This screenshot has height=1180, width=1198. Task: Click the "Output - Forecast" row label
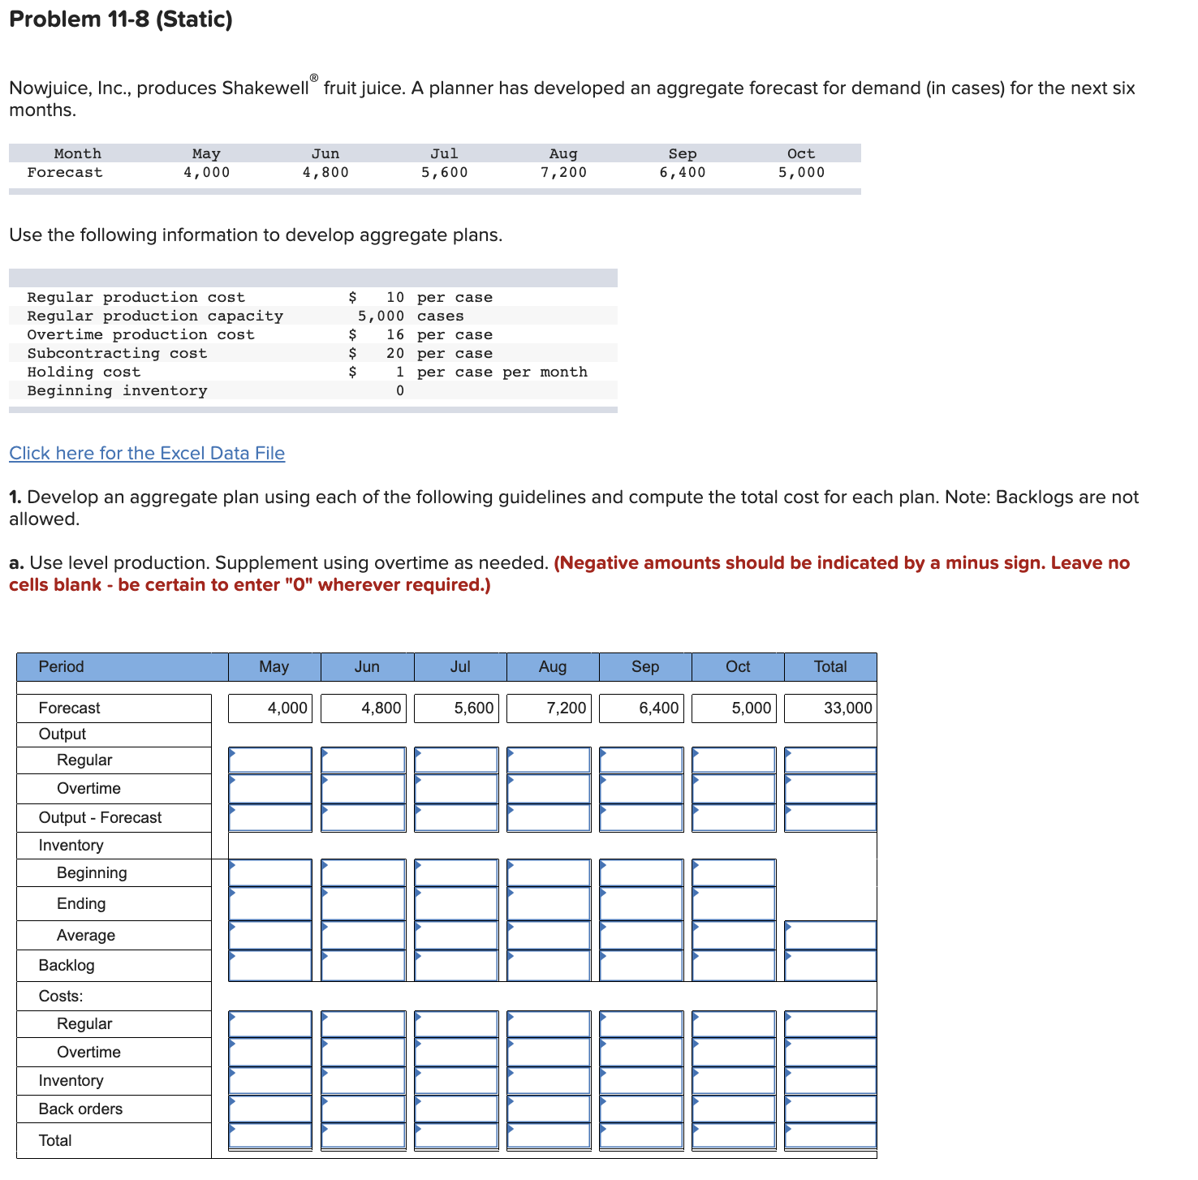100,817
